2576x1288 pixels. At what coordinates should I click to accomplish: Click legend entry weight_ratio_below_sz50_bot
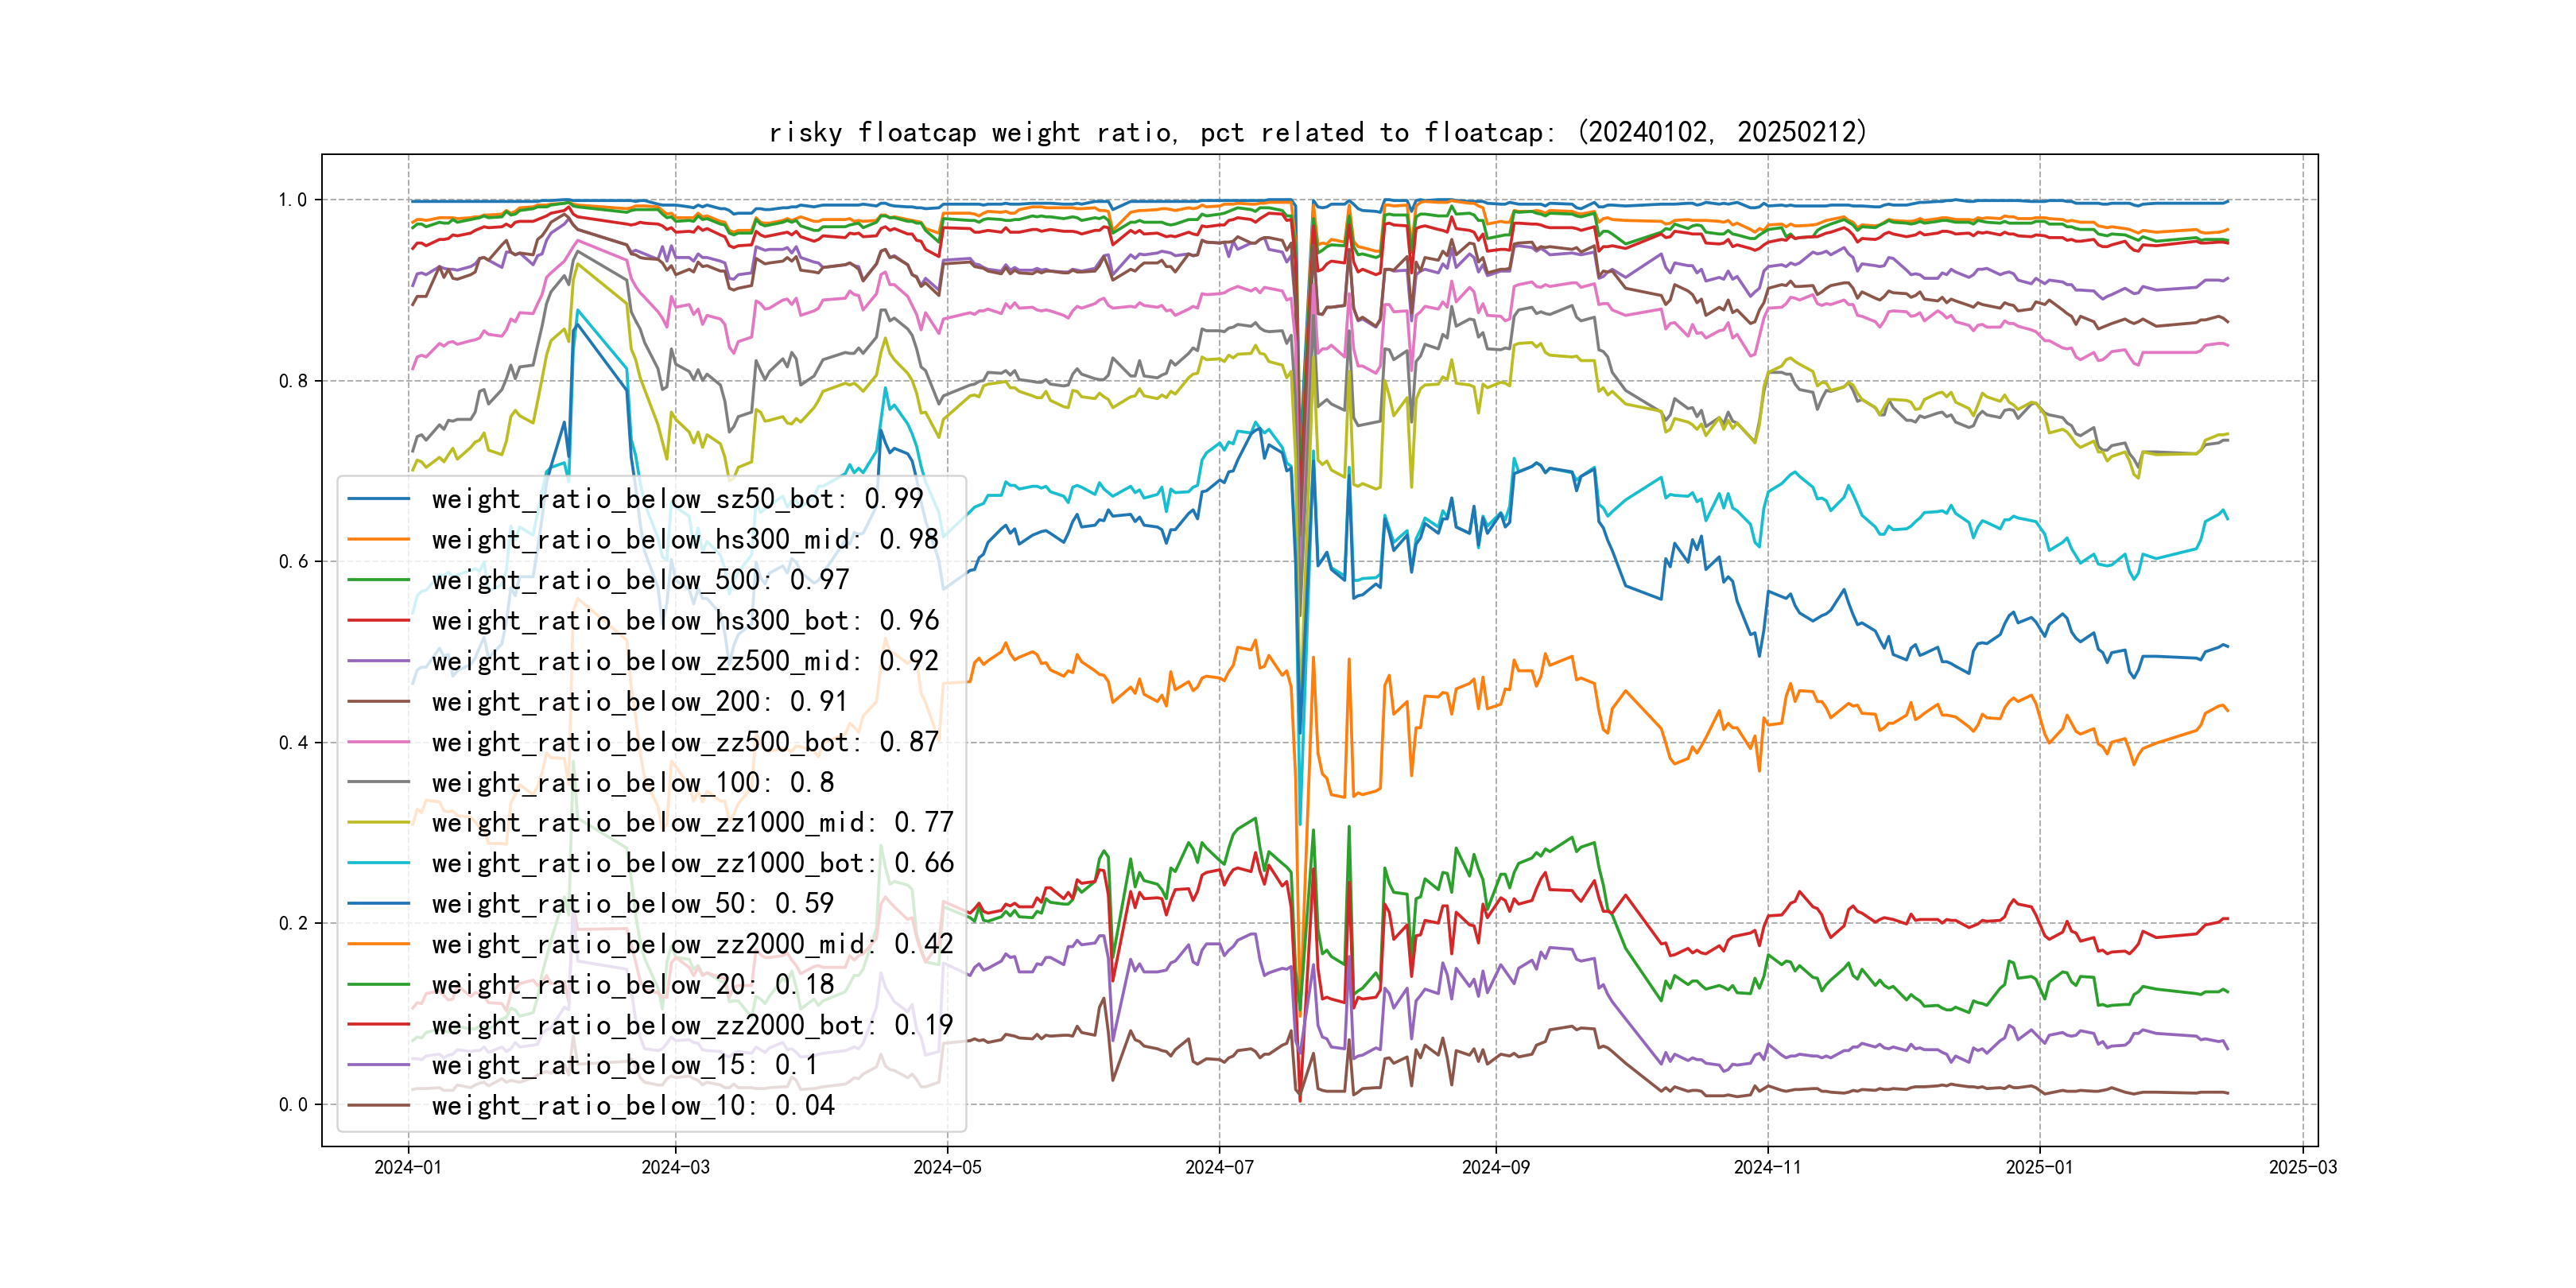pos(677,499)
